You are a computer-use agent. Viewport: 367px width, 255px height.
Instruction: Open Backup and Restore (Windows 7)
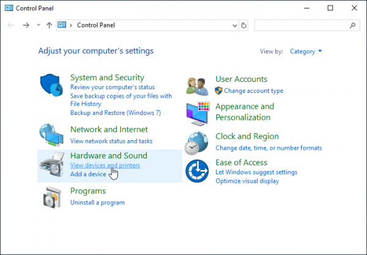[x=116, y=113]
